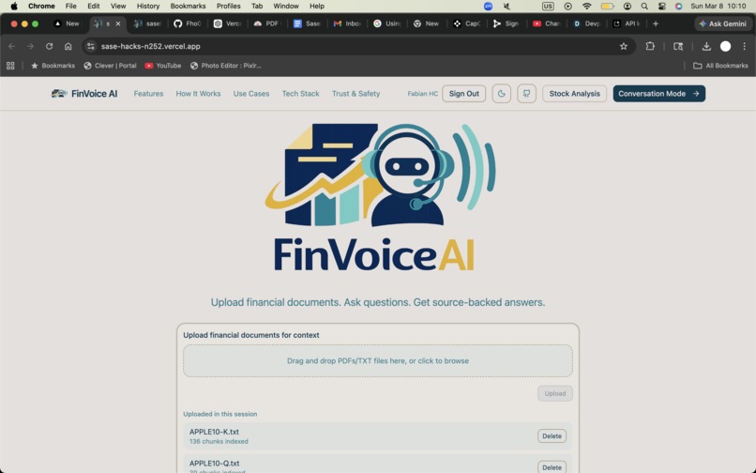
Task: Click the large FinVoice AI hero logo
Action: click(x=380, y=198)
